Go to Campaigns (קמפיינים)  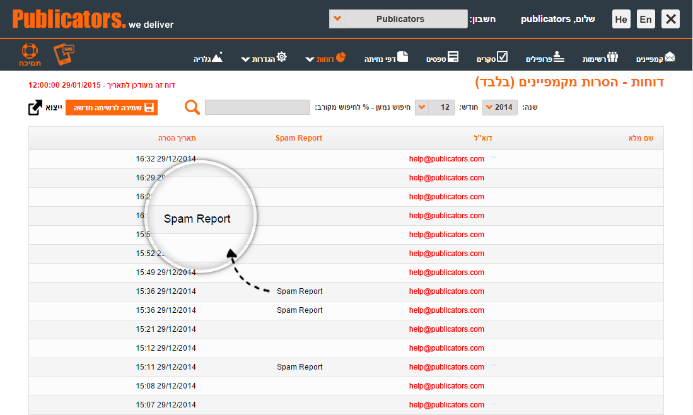[x=655, y=58]
